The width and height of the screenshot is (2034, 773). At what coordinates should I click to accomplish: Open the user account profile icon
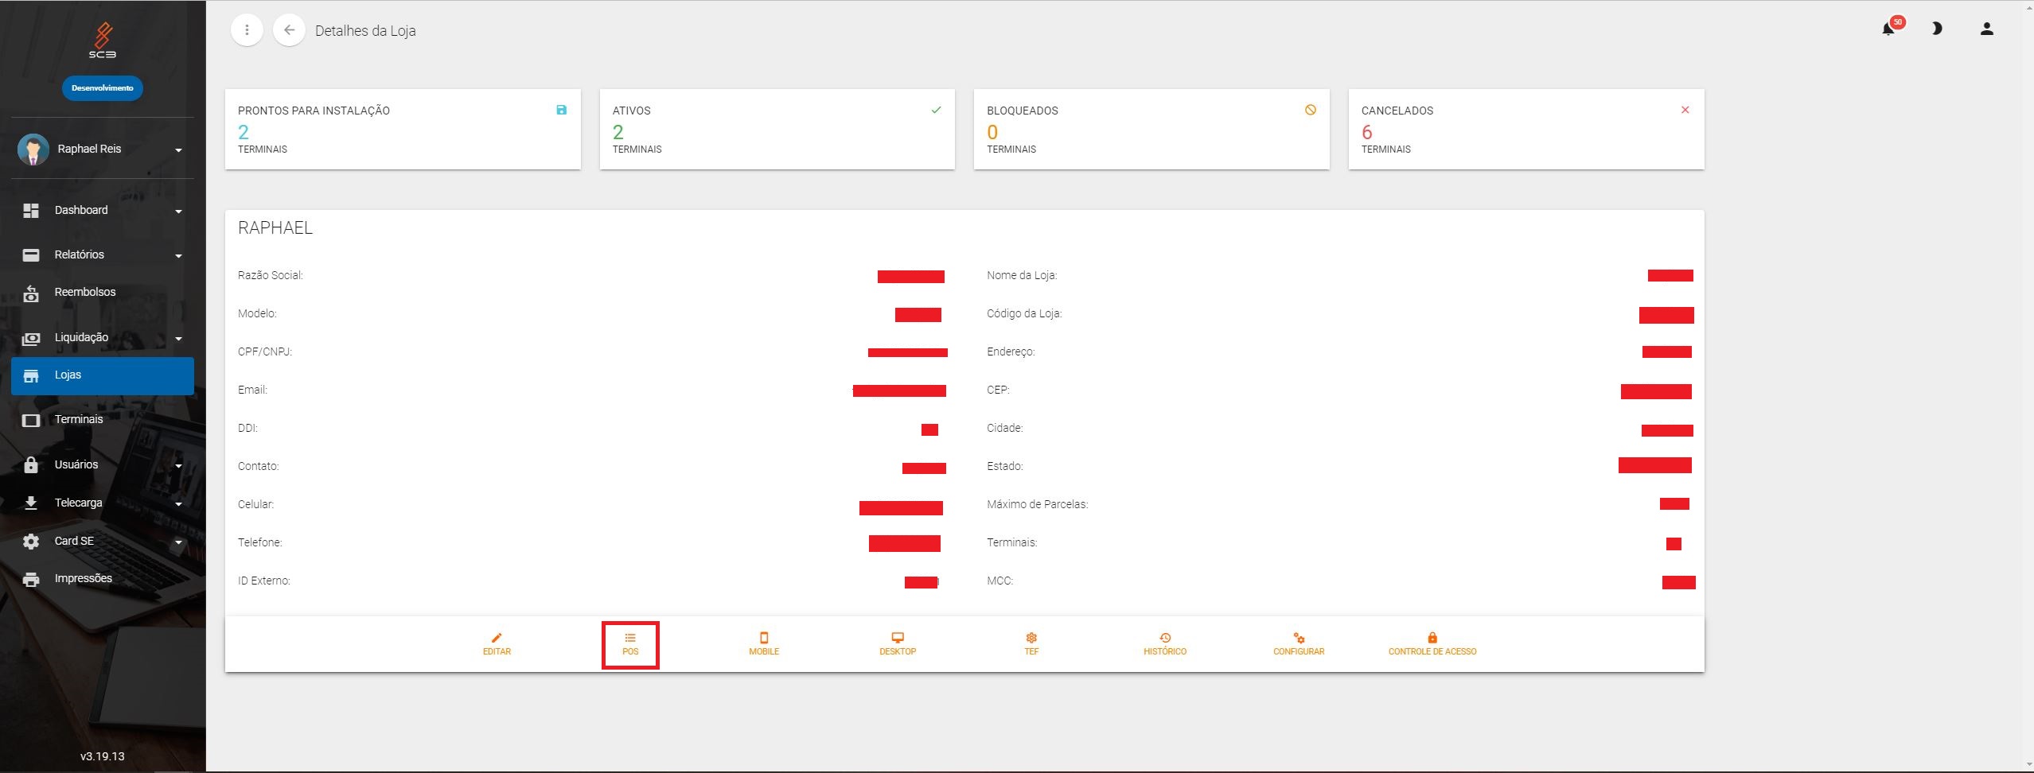(1986, 29)
